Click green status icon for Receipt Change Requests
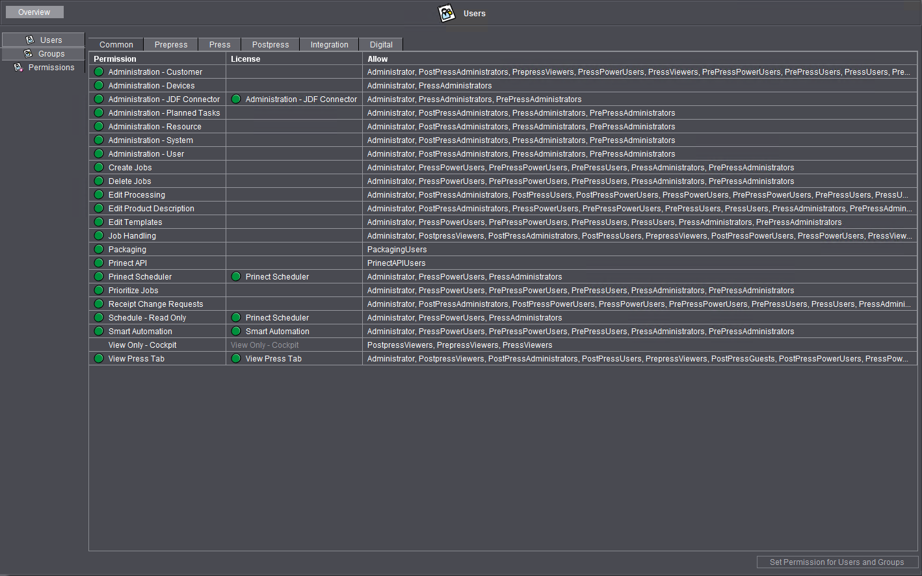Image resolution: width=922 pixels, height=576 pixels. (x=99, y=304)
